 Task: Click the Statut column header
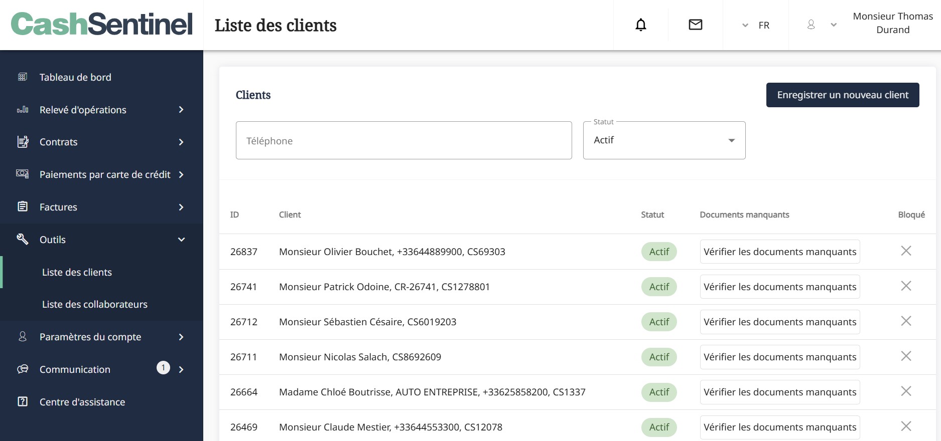point(652,214)
